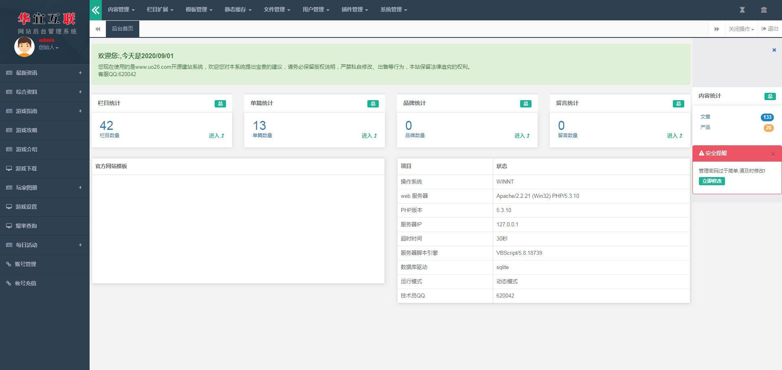Click green icon on 品牌统计 card

pos(526,104)
